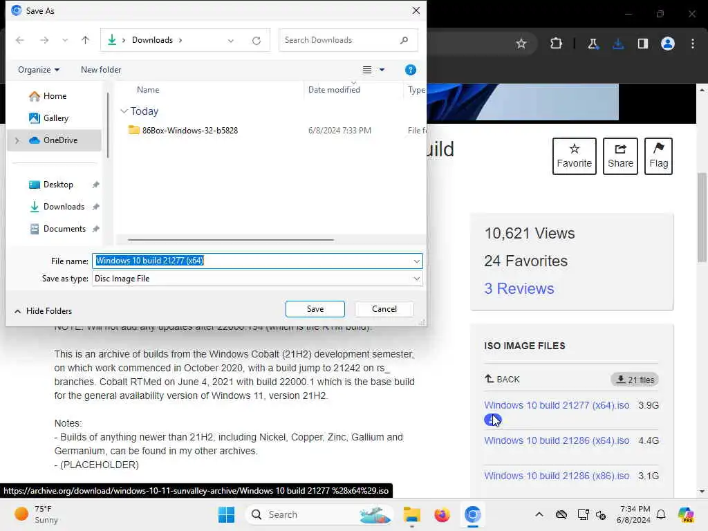This screenshot has width=708, height=531.
Task: Go up one folder level arrow
Action: pos(85,40)
